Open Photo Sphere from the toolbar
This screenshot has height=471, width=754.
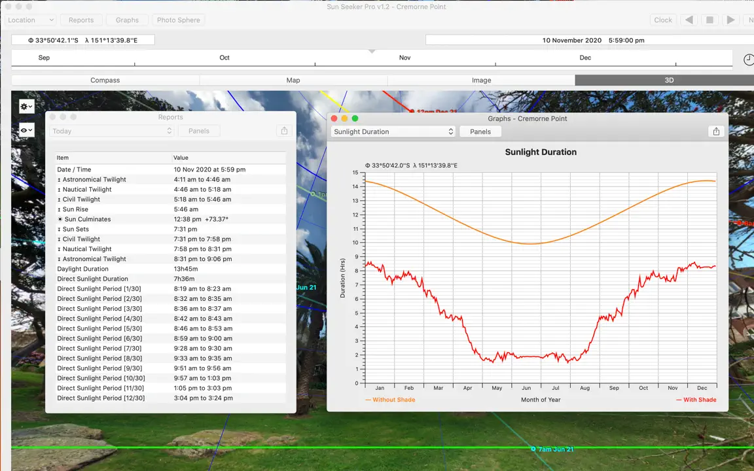pos(179,20)
